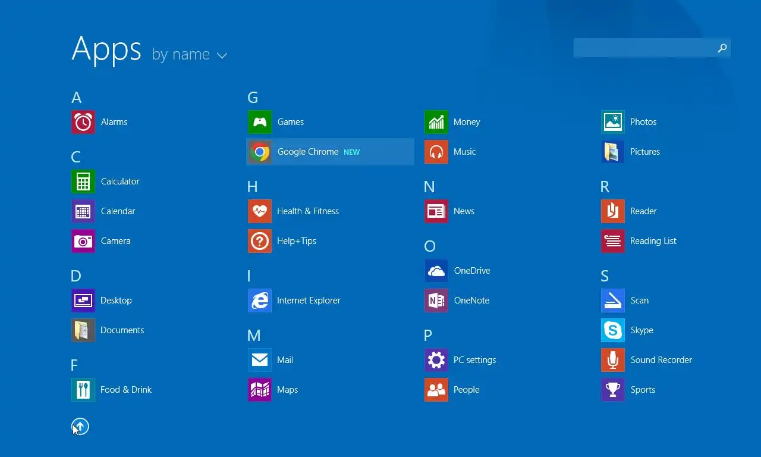Screen dimensions: 761x457
Task: Launch the Internet Explorer icon
Action: [260, 301]
